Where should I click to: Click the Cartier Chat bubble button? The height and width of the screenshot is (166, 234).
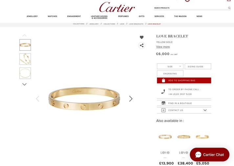(209, 155)
